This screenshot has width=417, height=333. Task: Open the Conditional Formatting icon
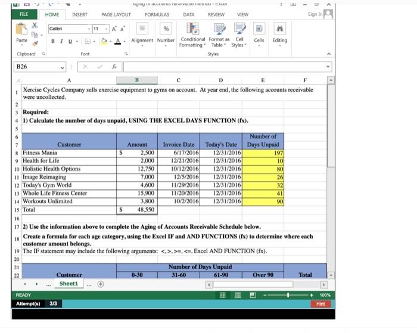point(193,29)
